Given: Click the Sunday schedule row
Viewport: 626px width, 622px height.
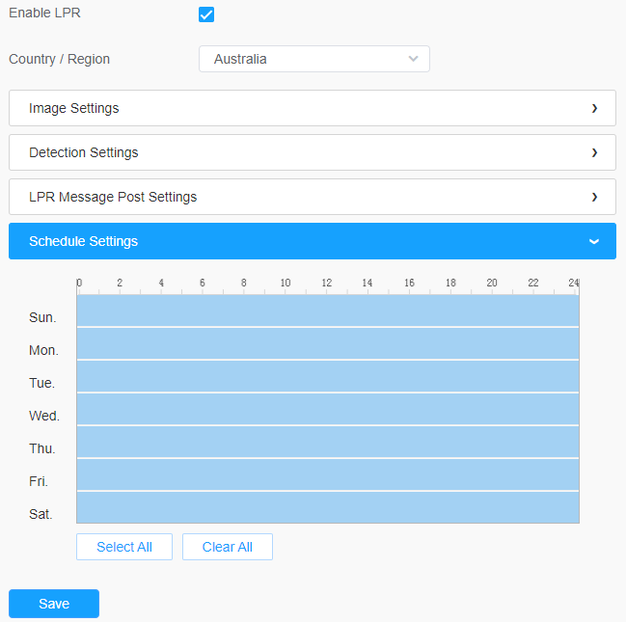Looking at the screenshot, I should (328, 311).
